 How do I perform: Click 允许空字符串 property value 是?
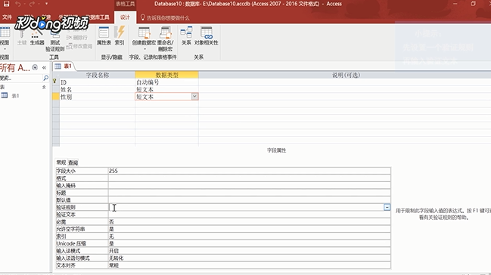pyautogui.click(x=249, y=229)
